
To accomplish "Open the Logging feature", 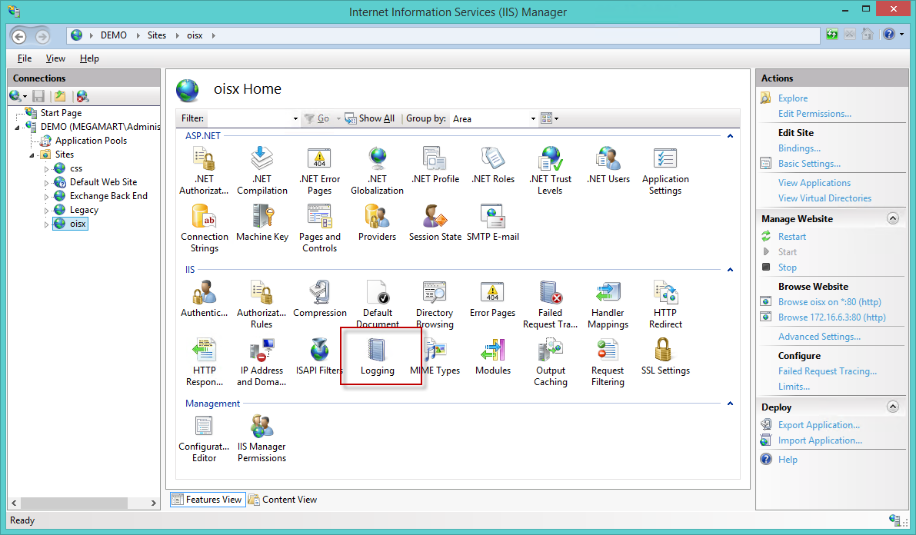I will 378,357.
